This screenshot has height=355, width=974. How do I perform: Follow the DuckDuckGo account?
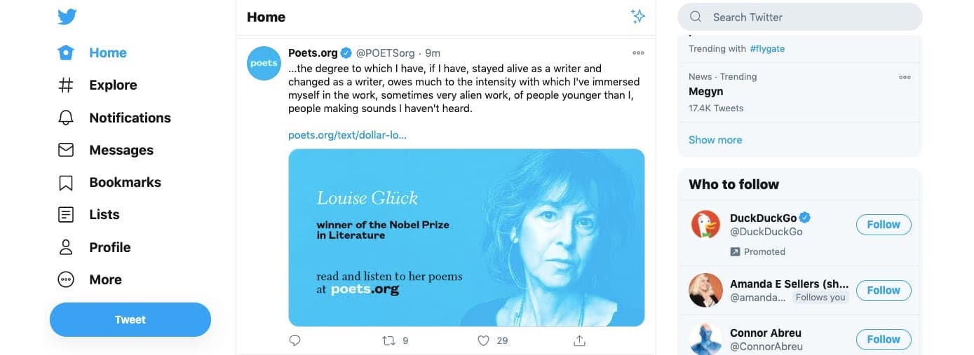point(883,225)
